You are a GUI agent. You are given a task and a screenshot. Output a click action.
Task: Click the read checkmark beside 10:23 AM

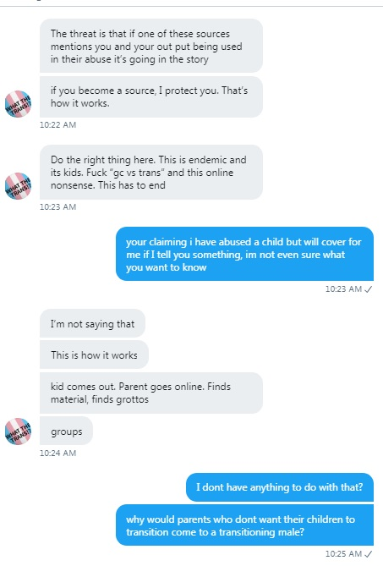pyautogui.click(x=369, y=289)
